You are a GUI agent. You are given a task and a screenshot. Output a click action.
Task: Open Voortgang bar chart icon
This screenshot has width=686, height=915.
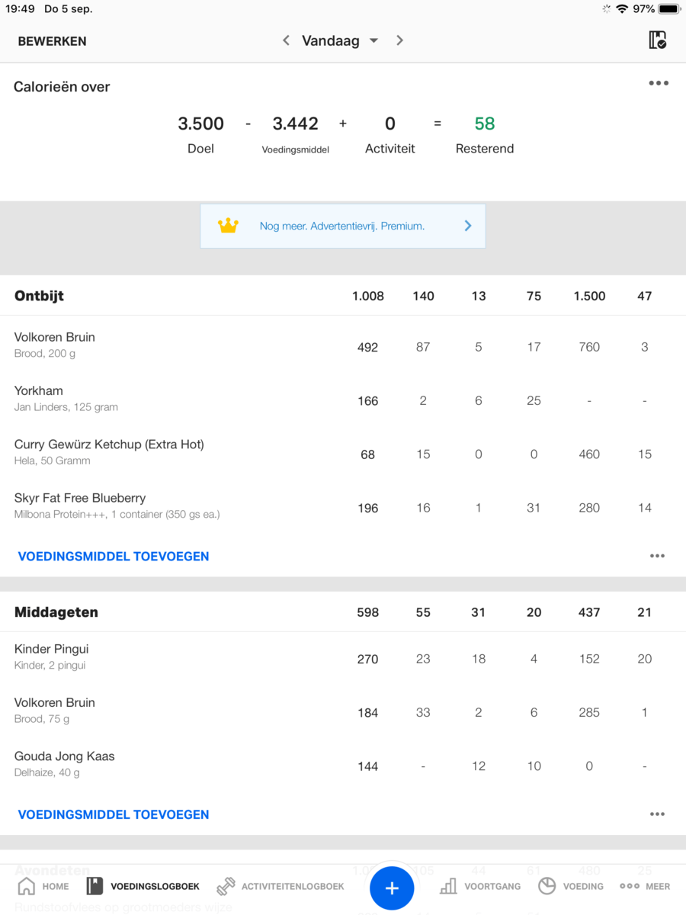point(448,886)
